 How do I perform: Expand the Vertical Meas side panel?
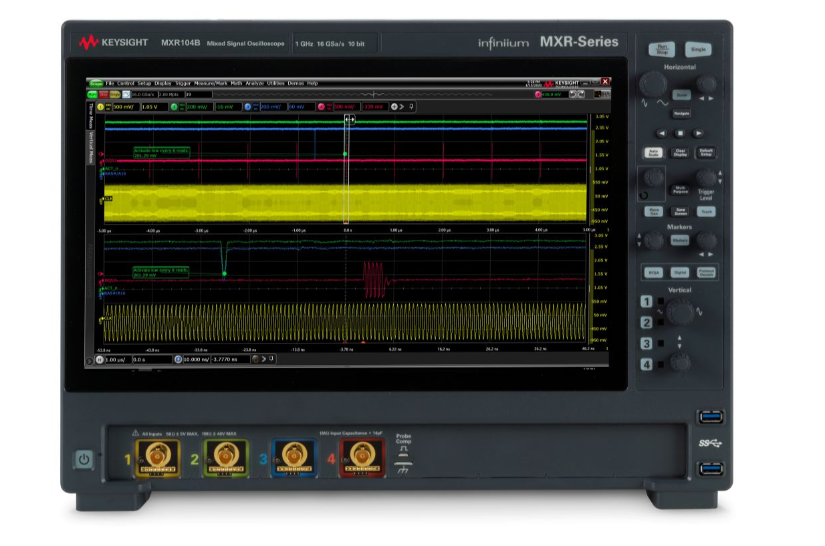[x=91, y=147]
